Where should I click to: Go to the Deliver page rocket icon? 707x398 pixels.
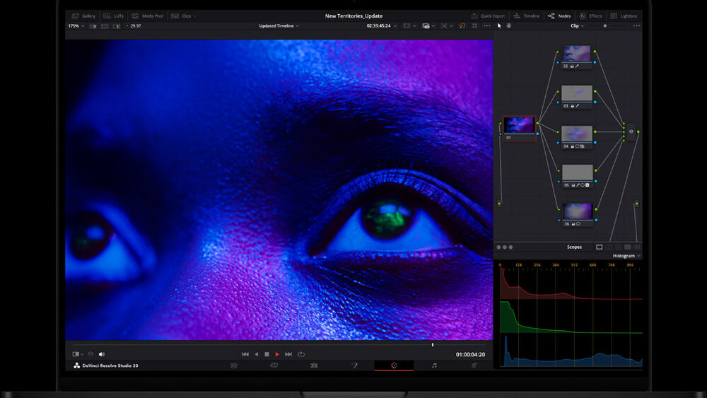[x=474, y=365]
